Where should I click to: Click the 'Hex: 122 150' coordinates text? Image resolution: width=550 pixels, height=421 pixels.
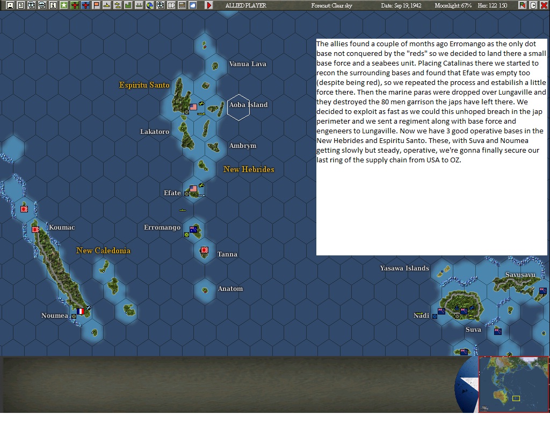(493, 5)
